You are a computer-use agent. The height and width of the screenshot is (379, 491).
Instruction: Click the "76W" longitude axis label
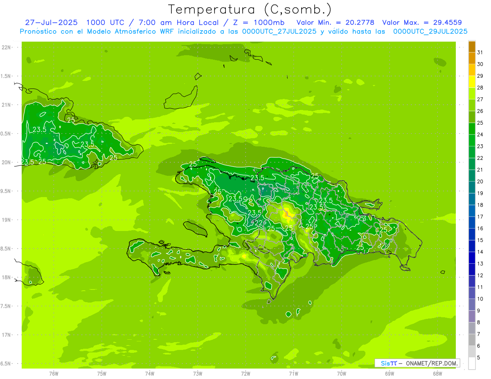point(54,374)
